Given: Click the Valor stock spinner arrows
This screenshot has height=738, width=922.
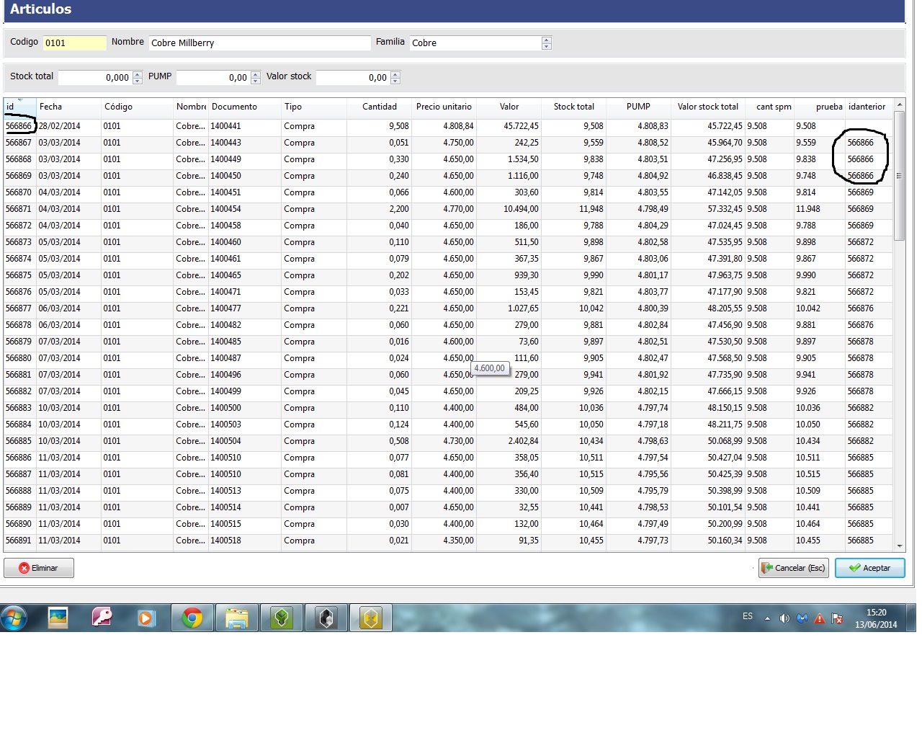Looking at the screenshot, I should pos(395,78).
